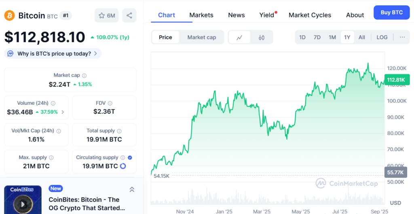Toggle the LOG scale option
The image size is (414, 214).
pyautogui.click(x=382, y=37)
